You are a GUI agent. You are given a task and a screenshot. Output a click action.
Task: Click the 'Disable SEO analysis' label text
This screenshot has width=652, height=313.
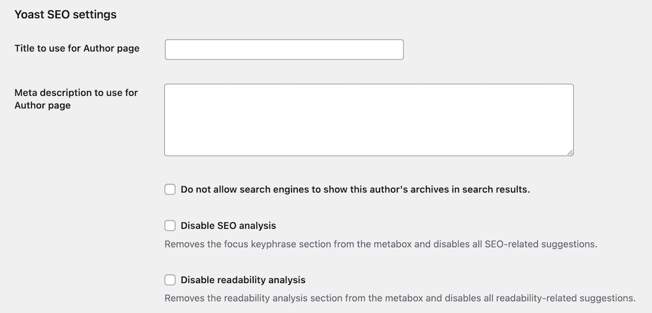pyautogui.click(x=228, y=226)
